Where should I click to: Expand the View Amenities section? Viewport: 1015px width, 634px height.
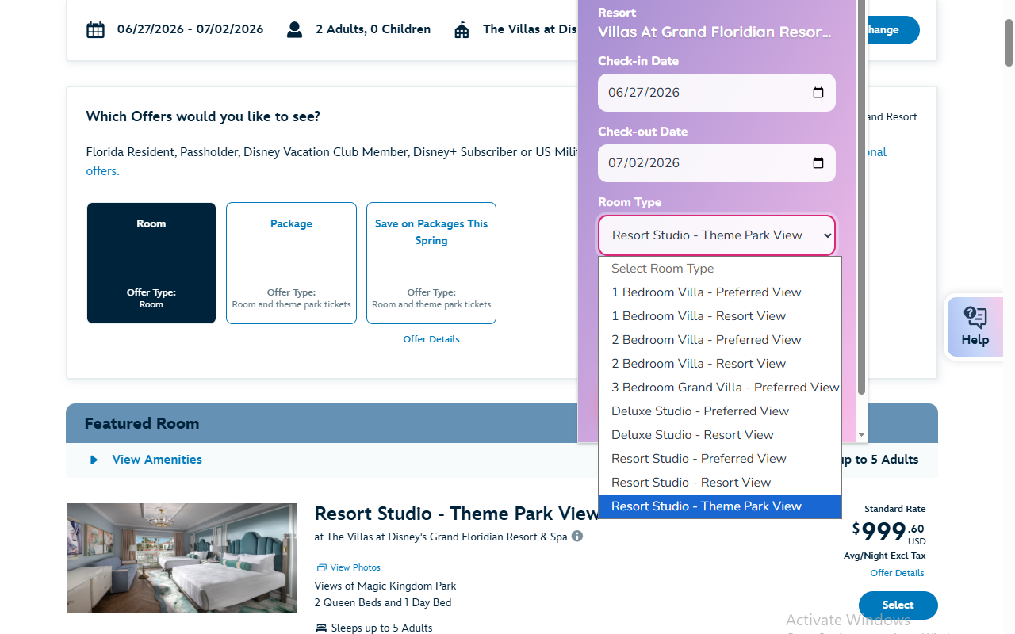coord(156,460)
